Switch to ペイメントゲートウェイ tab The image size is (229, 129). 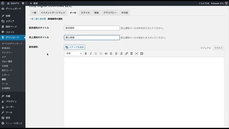click(x=53, y=13)
